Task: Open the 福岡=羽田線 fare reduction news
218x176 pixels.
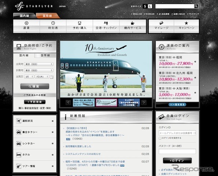Action: pyautogui.click(x=95, y=163)
